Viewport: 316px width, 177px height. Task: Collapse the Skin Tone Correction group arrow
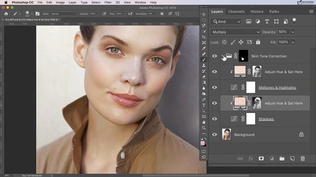pyautogui.click(x=223, y=56)
